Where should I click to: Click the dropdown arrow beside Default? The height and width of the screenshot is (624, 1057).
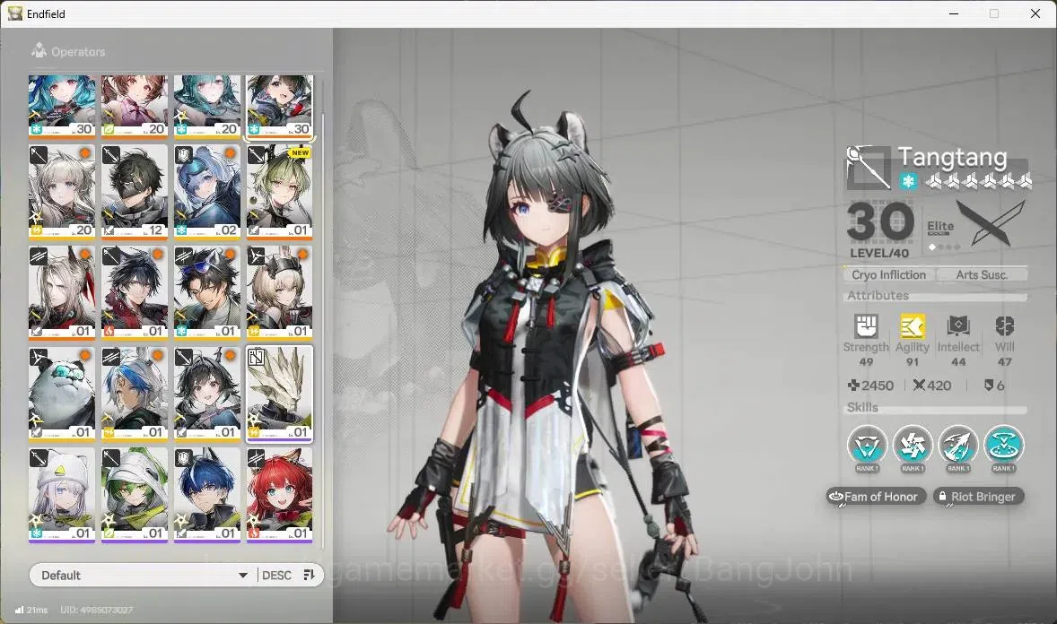[242, 576]
